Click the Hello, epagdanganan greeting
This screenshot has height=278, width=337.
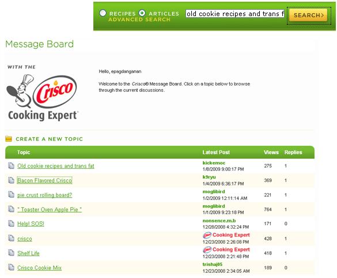tap(120, 71)
